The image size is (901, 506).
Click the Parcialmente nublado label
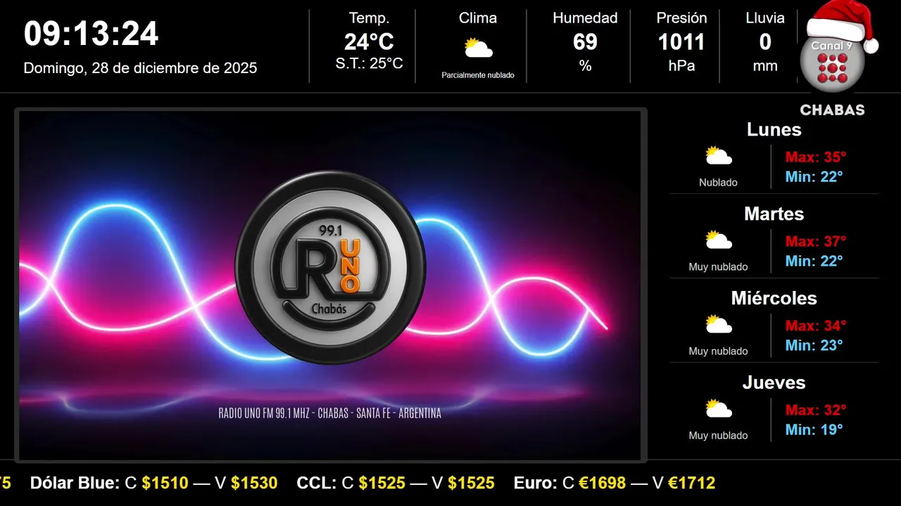tap(478, 75)
